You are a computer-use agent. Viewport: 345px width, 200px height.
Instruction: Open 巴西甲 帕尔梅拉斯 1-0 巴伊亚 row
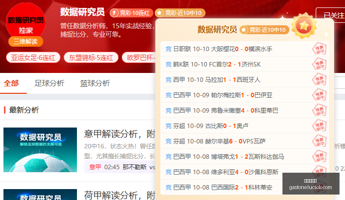coord(245,95)
